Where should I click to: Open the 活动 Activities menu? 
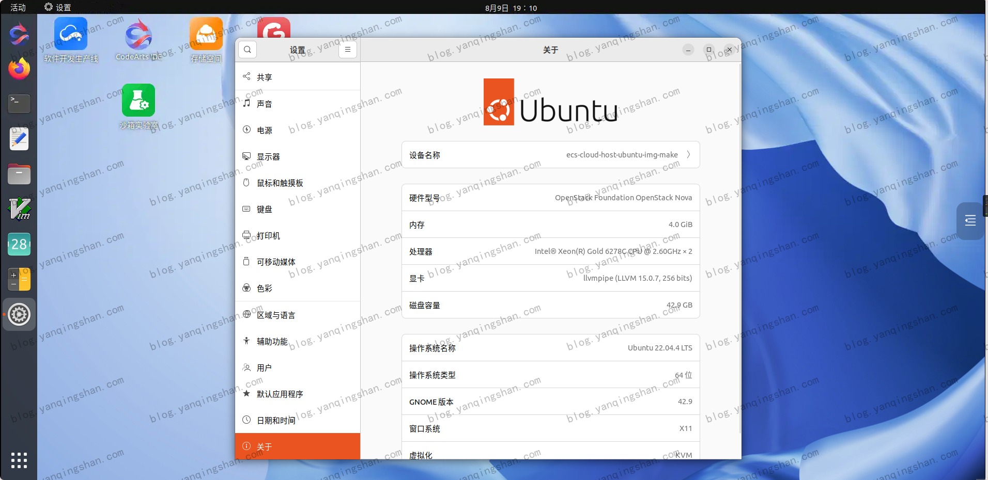(18, 8)
